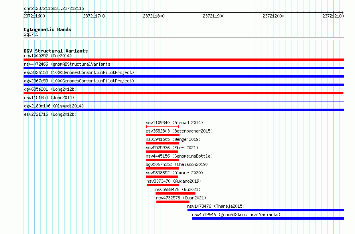The height and width of the screenshot is (234, 355).
Task: Click the blue bar under nsv4072466
Action: tap(183, 68)
